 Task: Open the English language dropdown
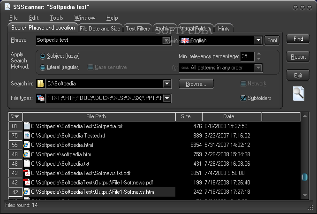[258, 40]
